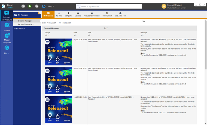
Task: Click the 2025 NetGenium copyright text
Action: click(20, 29)
